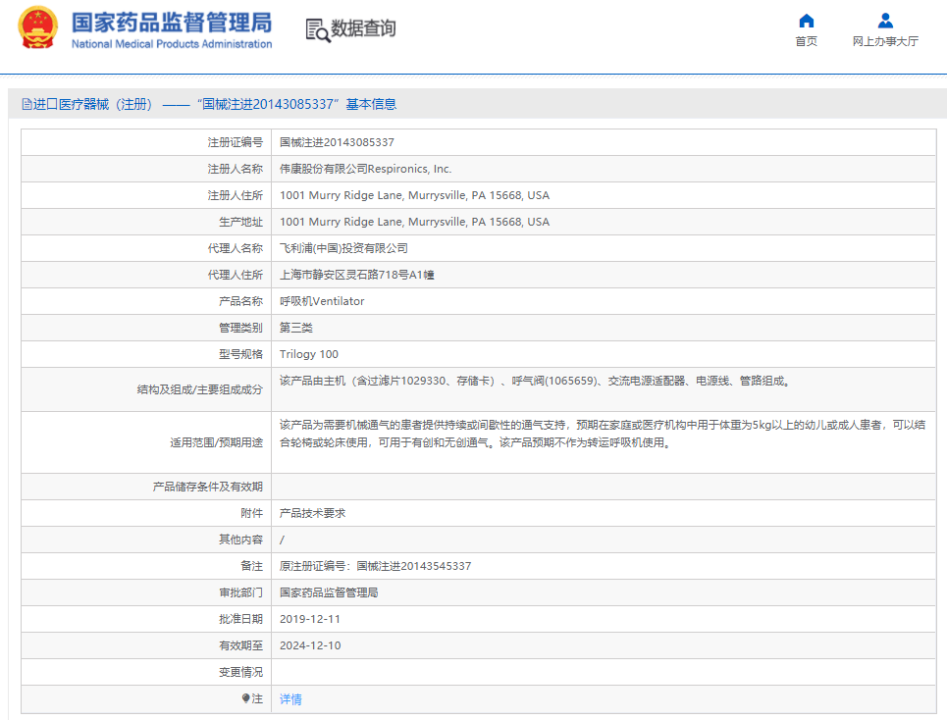Click the National Medical Products Administration subtitle
The image size is (947, 720).
pos(172,44)
